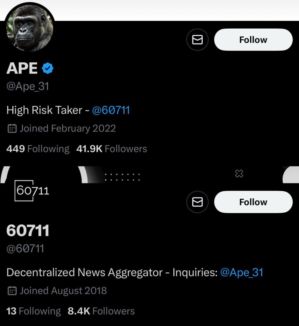The width and height of the screenshot is (299, 326).
Task: Click the calendar icon beside Joined February 2022
Action: [12, 129]
